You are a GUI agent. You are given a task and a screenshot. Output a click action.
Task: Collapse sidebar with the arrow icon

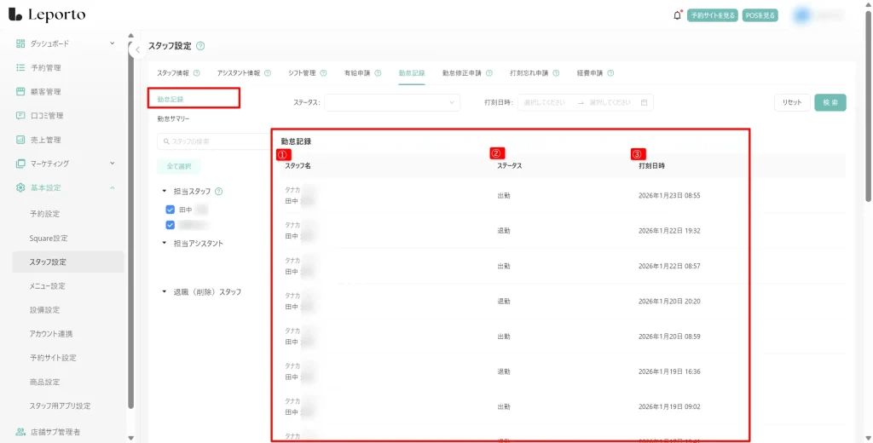(137, 50)
